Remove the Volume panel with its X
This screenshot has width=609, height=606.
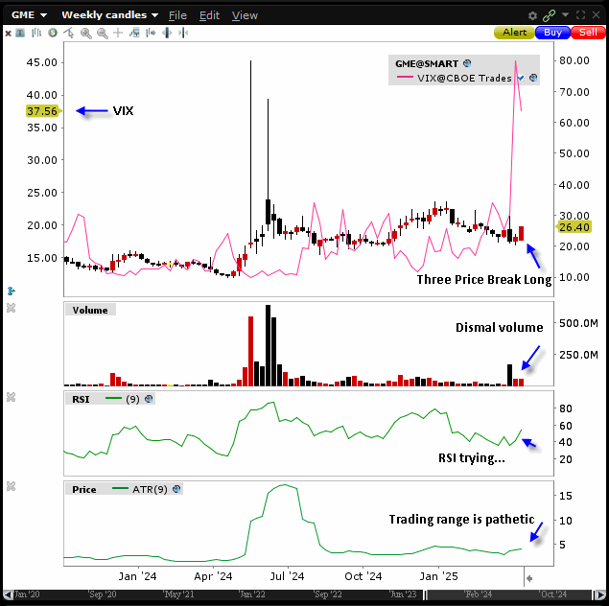pos(11,308)
